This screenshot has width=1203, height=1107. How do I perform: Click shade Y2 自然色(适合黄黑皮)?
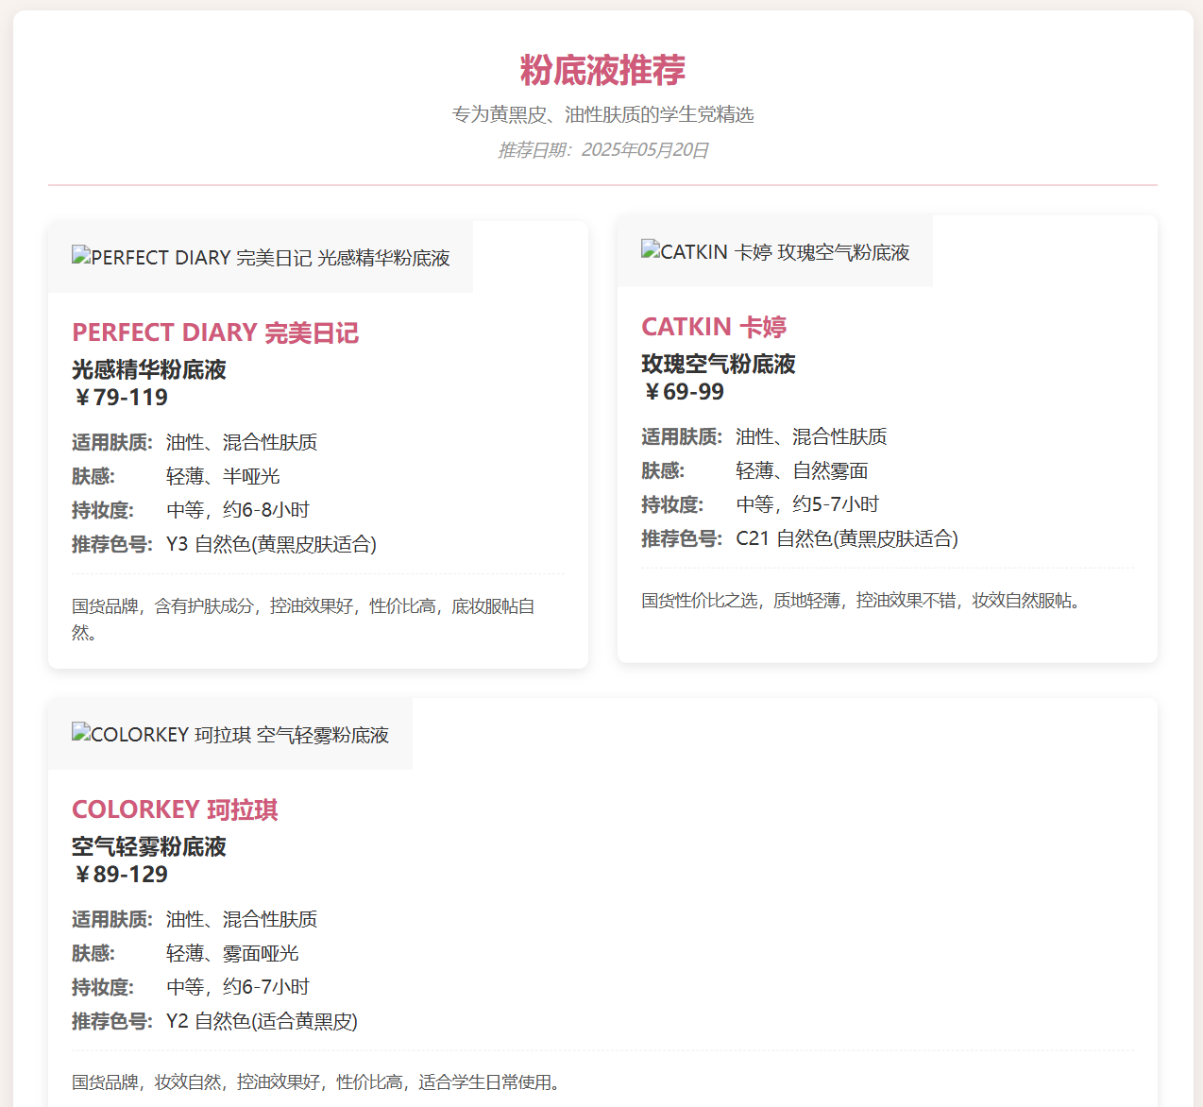point(262,1021)
